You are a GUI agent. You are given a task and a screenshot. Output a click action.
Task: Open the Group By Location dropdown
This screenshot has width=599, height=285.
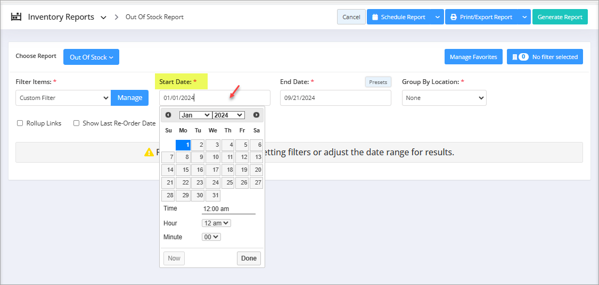(x=444, y=98)
